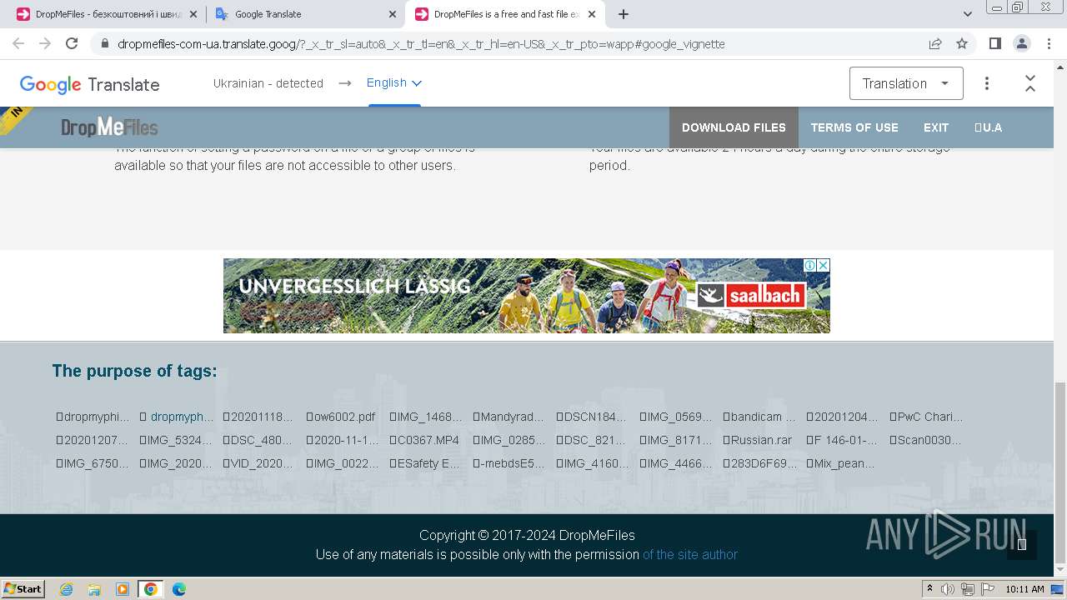Open the ow6002.pdf tag
The image size is (1067, 600).
[x=340, y=417]
